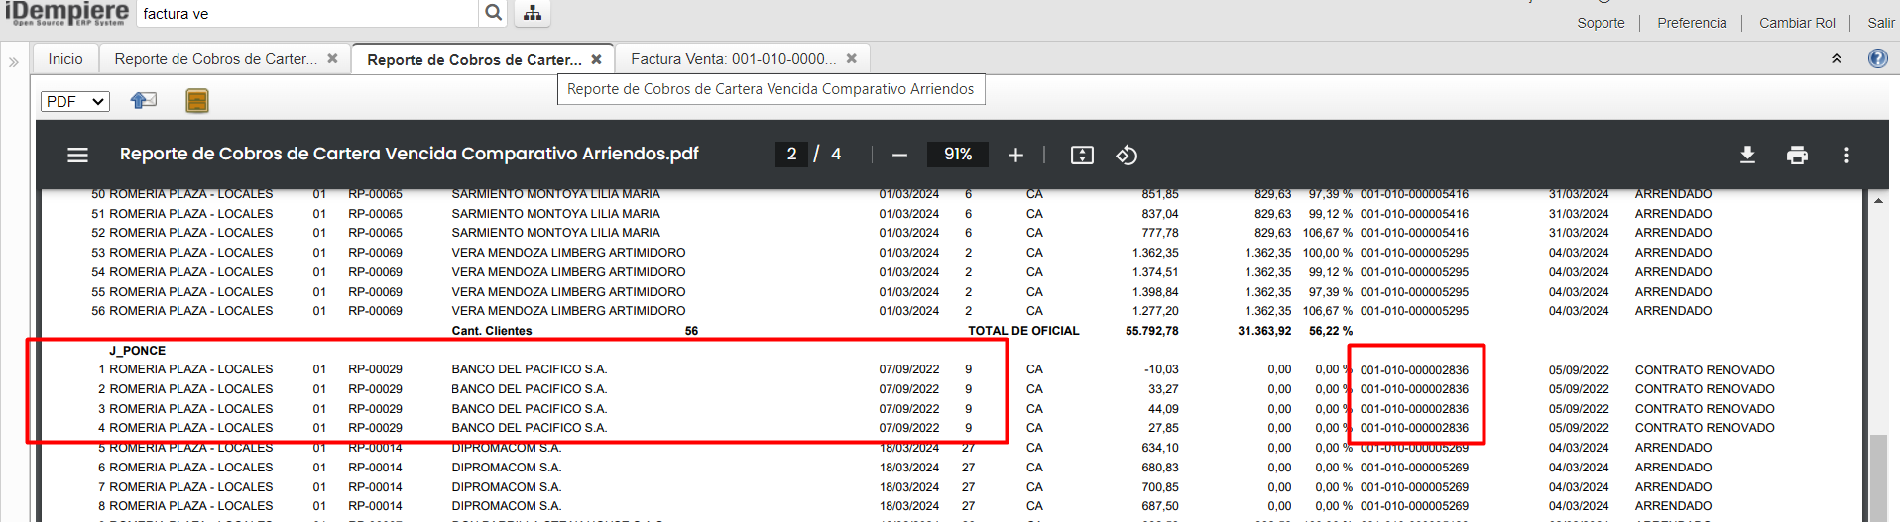This screenshot has width=1900, height=522.
Task: Expand the left side panel
Action: pyautogui.click(x=14, y=62)
